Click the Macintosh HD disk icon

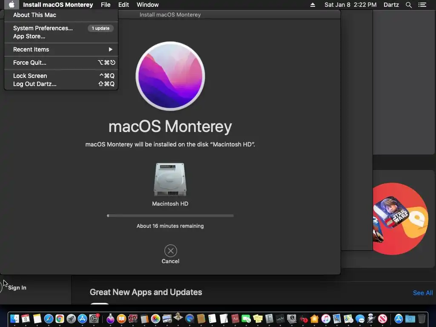170,180
